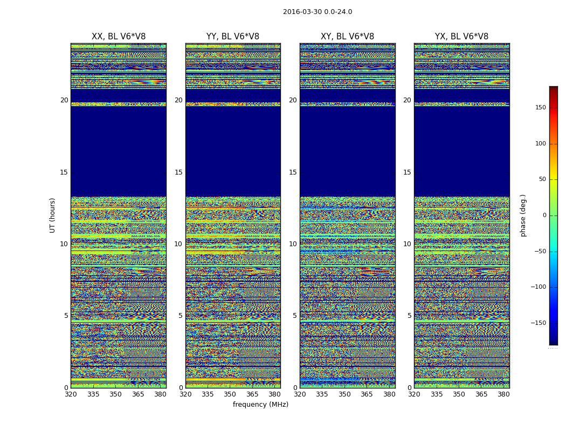Click the 10 hour tick of the YX plot

click(x=407, y=244)
